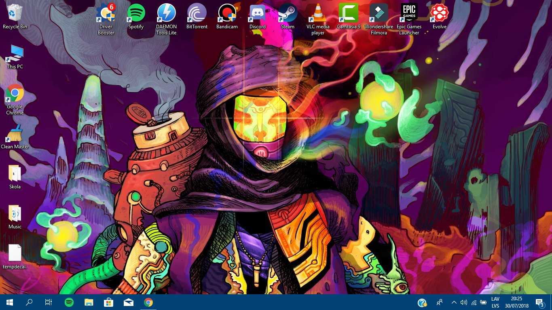Launch Chrome from the taskbar
This screenshot has width=552, height=310.
[x=148, y=302]
